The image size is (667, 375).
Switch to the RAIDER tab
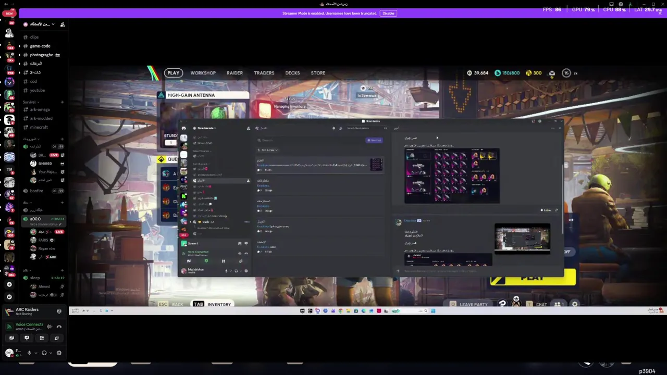click(234, 73)
